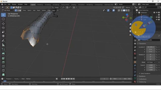Switch to edge select mode

tap(18, 10)
